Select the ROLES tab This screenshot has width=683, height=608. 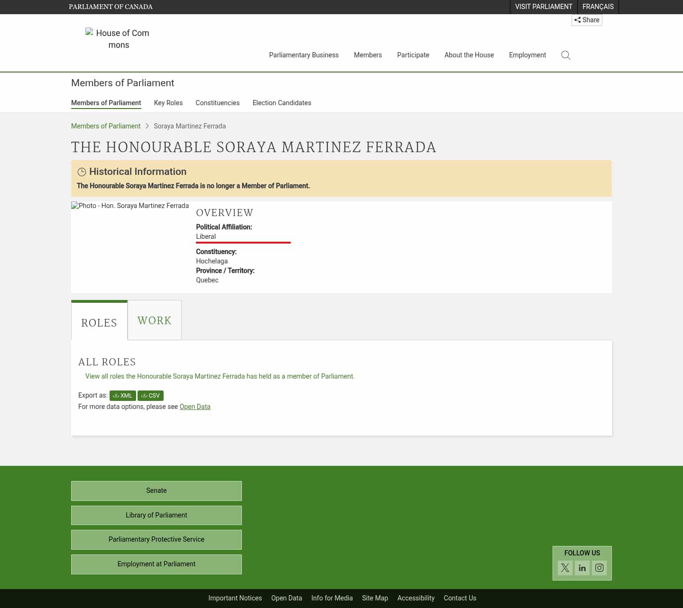pyautogui.click(x=99, y=323)
